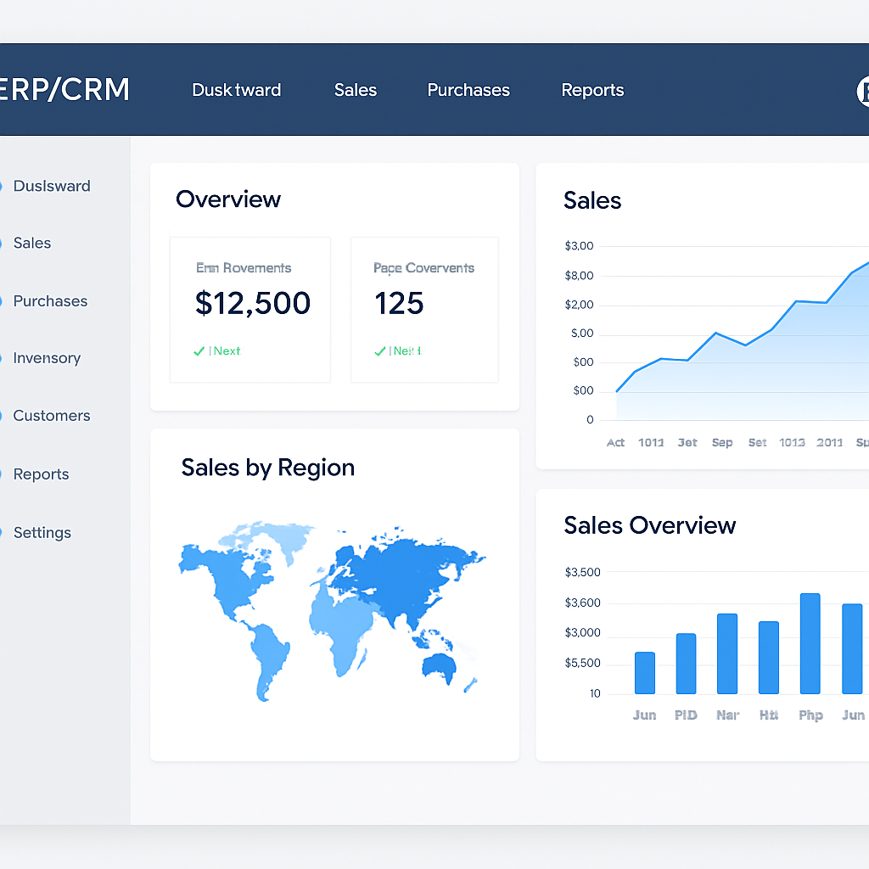Viewport: 869px width, 869px height.
Task: Click the Overview heading
Action: (228, 199)
